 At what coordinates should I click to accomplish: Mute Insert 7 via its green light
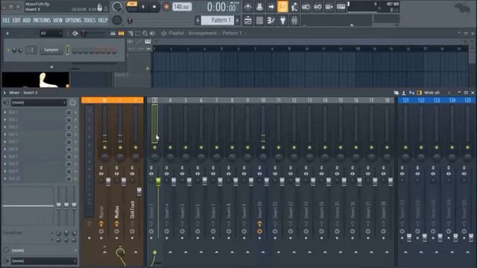tap(217, 147)
